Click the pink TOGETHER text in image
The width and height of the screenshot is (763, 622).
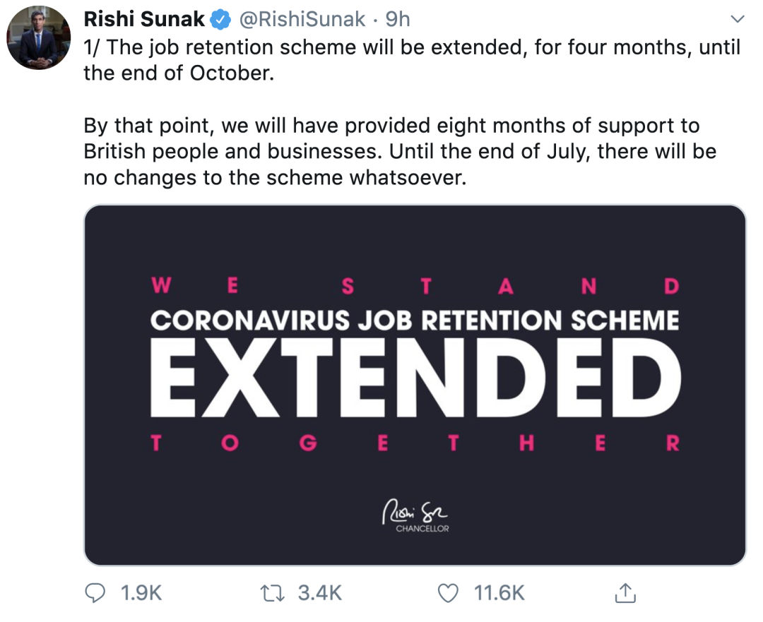415,443
